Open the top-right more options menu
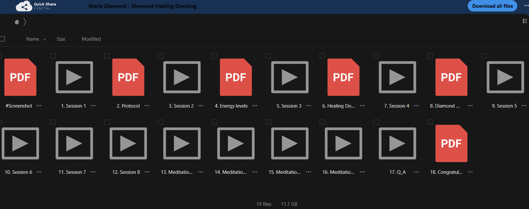The width and height of the screenshot is (529, 209). [526, 5]
